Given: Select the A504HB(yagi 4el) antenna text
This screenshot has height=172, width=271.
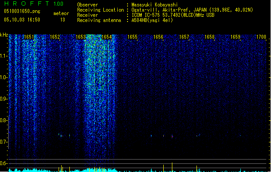Looking at the screenshot, I should (x=152, y=20).
